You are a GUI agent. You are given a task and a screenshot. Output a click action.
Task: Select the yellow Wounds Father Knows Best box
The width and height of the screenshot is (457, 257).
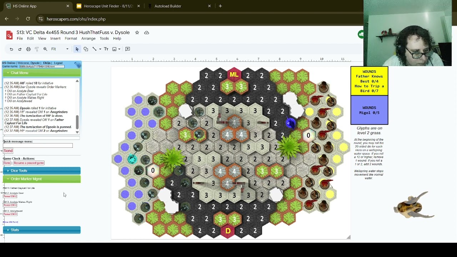[x=369, y=81]
